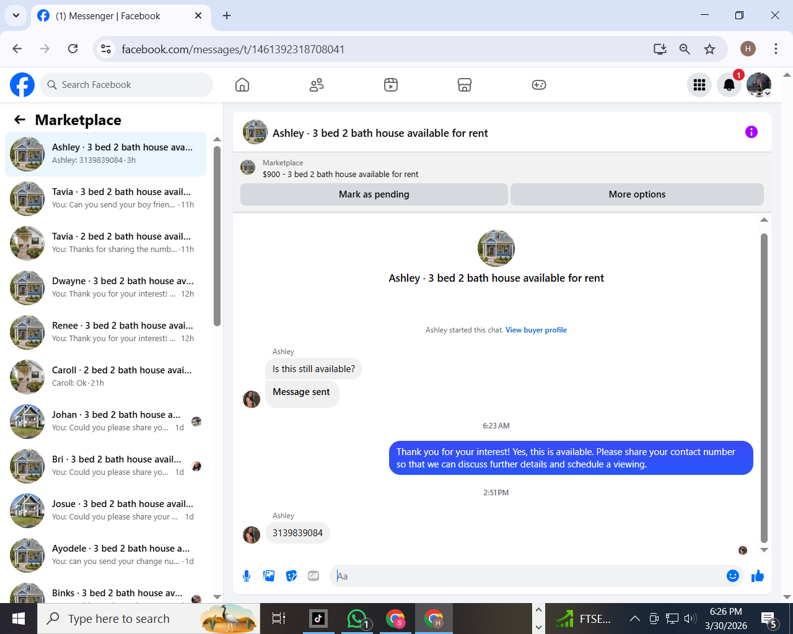Open Tavia's 2 bed 2 bath conversation
Screen dimensions: 793x634
[x=105, y=243]
